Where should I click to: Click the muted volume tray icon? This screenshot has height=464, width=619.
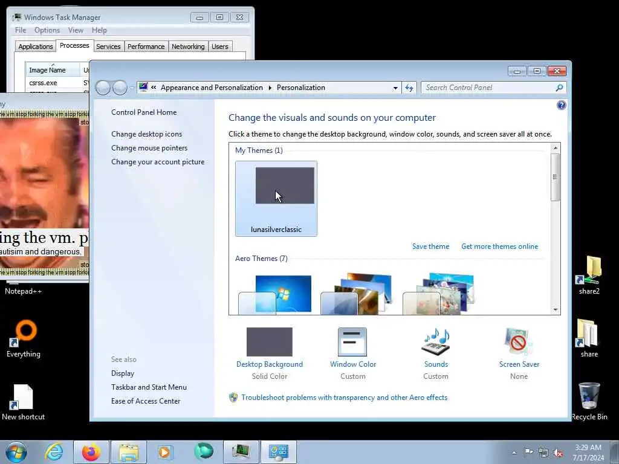pyautogui.click(x=558, y=453)
